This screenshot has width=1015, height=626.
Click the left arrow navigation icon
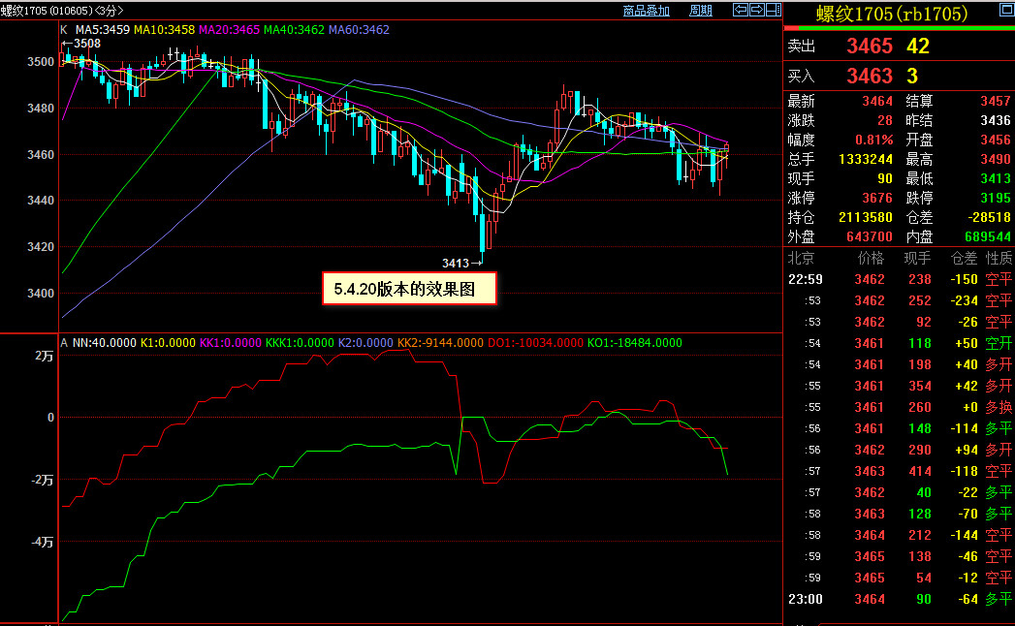pyautogui.click(x=740, y=10)
